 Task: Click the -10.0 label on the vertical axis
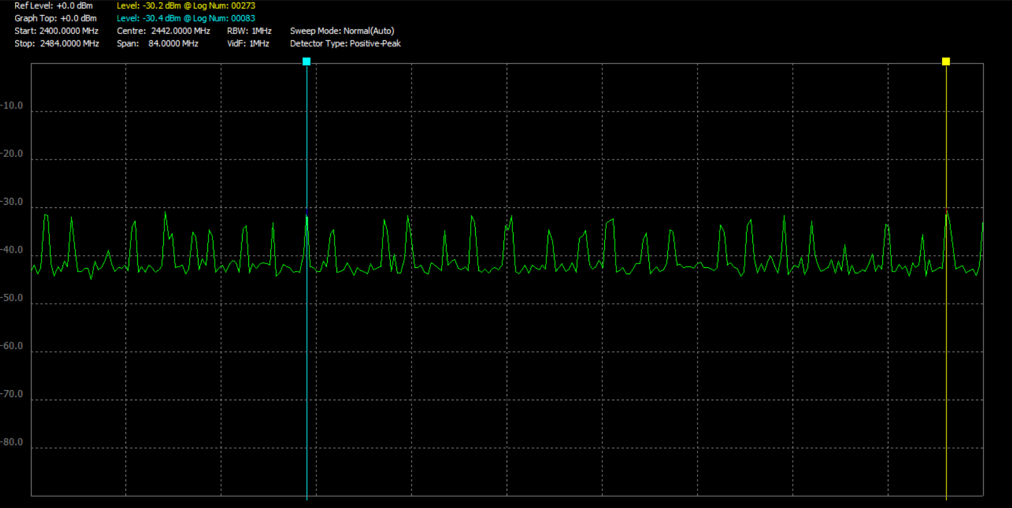coord(11,106)
